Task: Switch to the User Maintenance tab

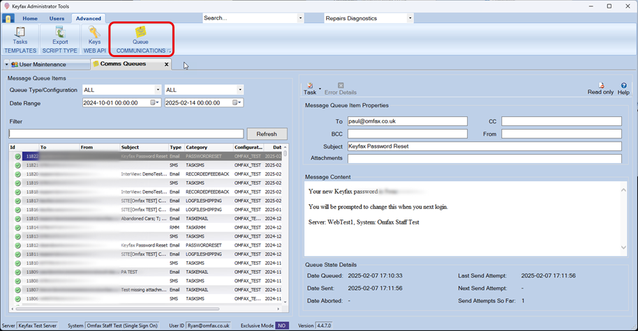Action: pyautogui.click(x=42, y=65)
